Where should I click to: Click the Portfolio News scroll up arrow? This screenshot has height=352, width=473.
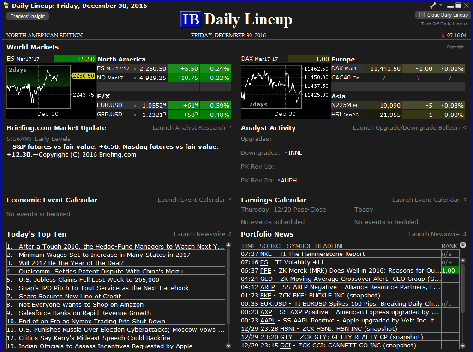[463, 260]
